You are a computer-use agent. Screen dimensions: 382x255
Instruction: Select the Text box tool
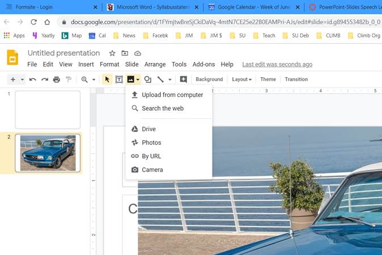click(119, 80)
